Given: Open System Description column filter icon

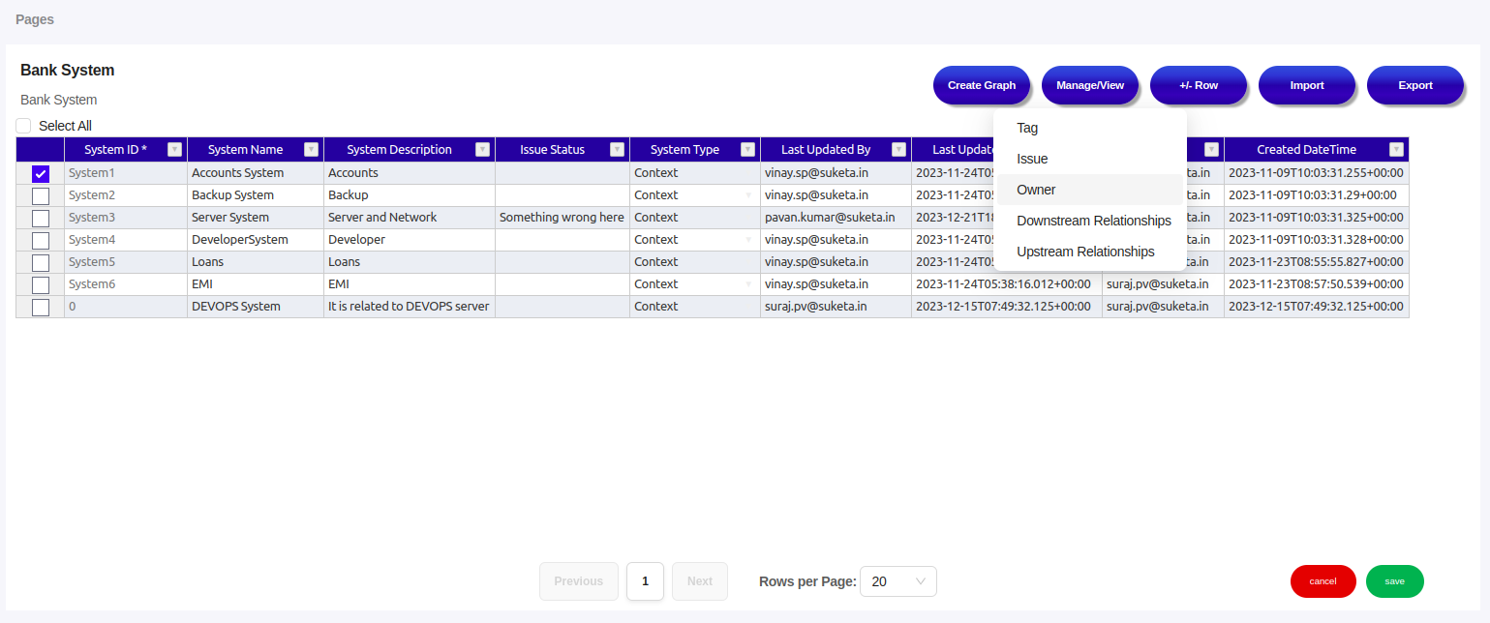Looking at the screenshot, I should 482,149.
